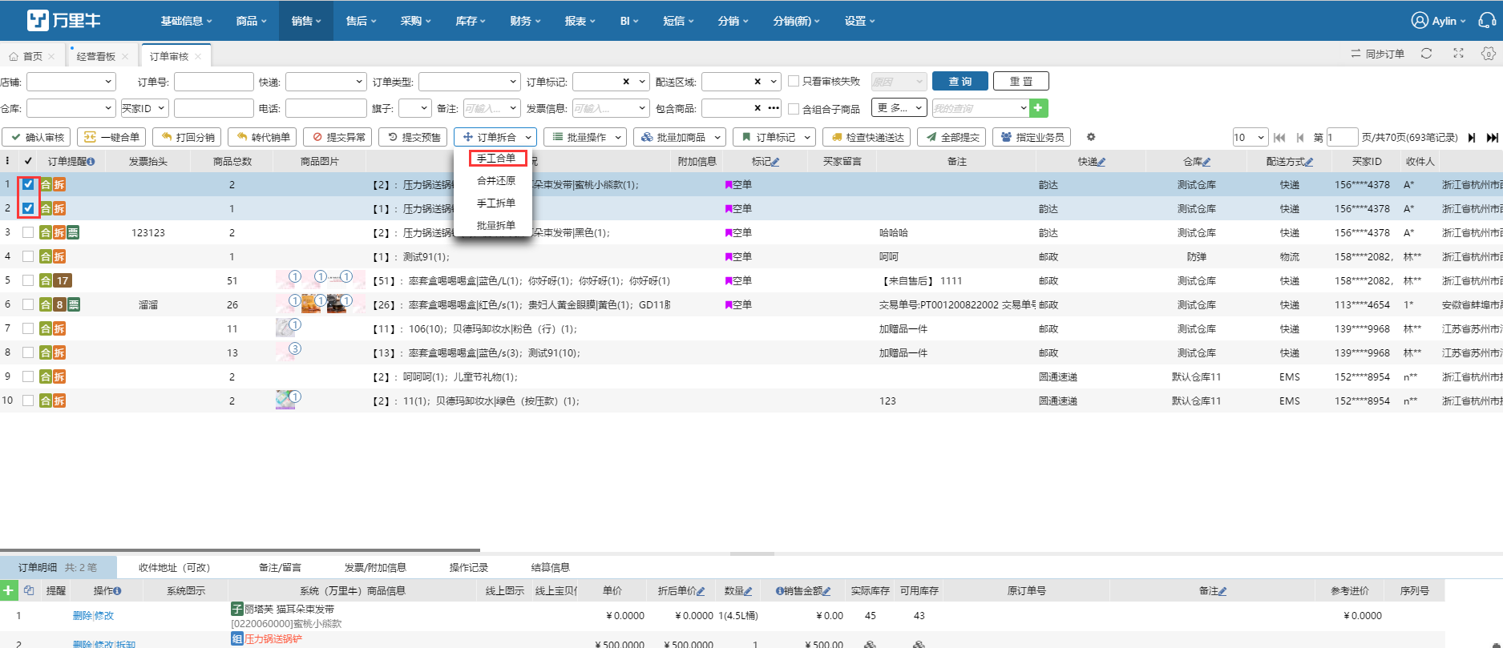Image resolution: width=1503 pixels, height=648 pixels.
Task: Click the info icon beside 订单提醒
Action: (91, 162)
